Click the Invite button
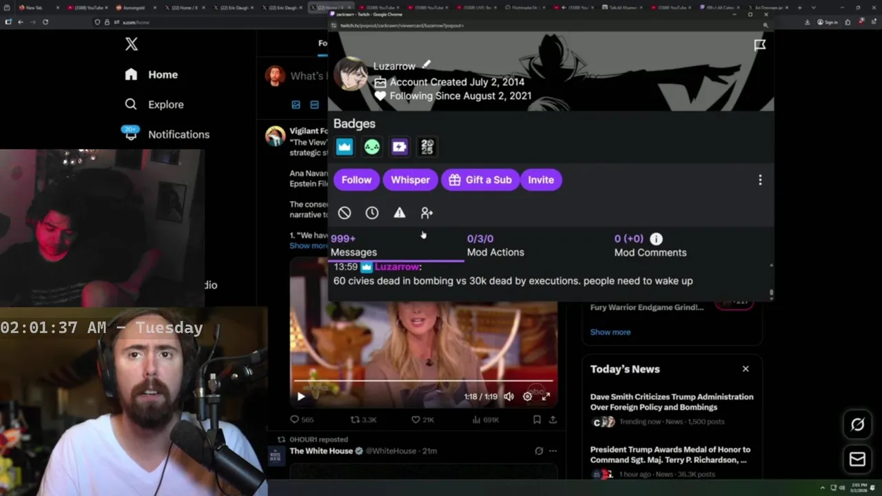The image size is (882, 496). (541, 180)
